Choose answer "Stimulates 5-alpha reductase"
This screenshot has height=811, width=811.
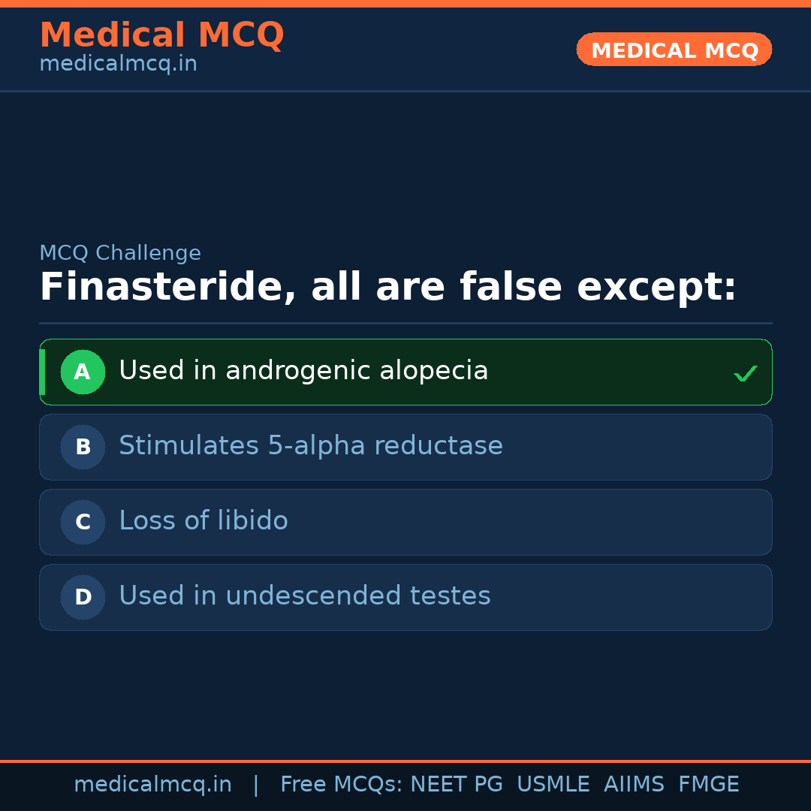(x=311, y=446)
